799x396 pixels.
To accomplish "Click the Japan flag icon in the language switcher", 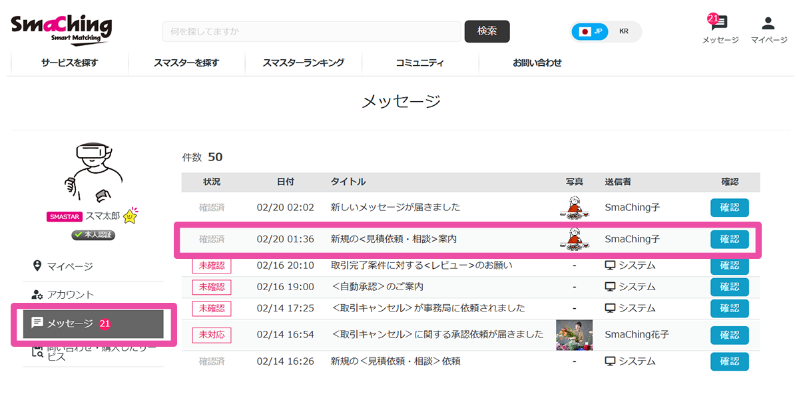I will (583, 31).
